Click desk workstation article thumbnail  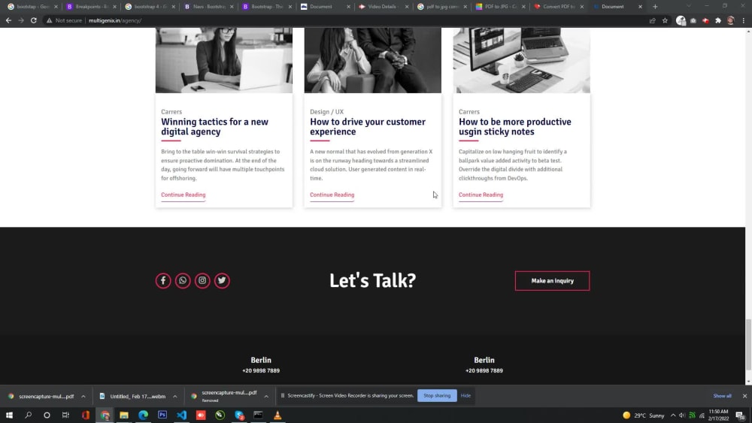coord(521,60)
